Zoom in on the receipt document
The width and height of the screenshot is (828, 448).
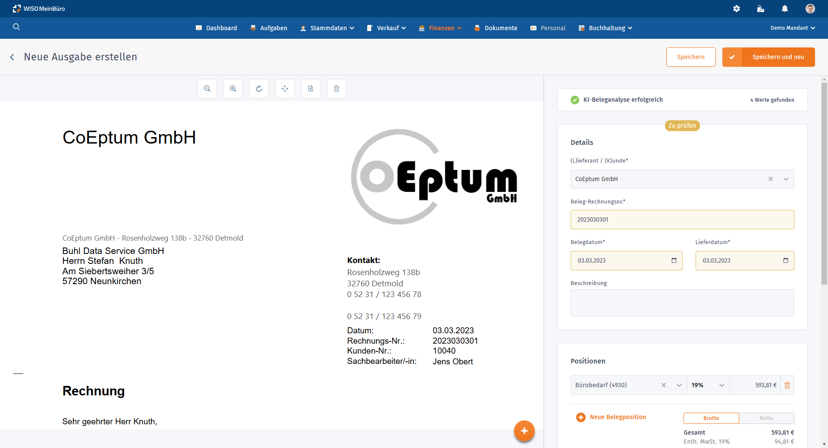tap(233, 89)
